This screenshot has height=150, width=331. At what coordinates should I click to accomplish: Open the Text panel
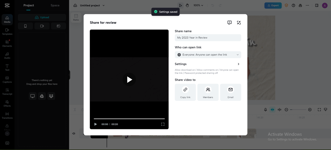coord(7,68)
